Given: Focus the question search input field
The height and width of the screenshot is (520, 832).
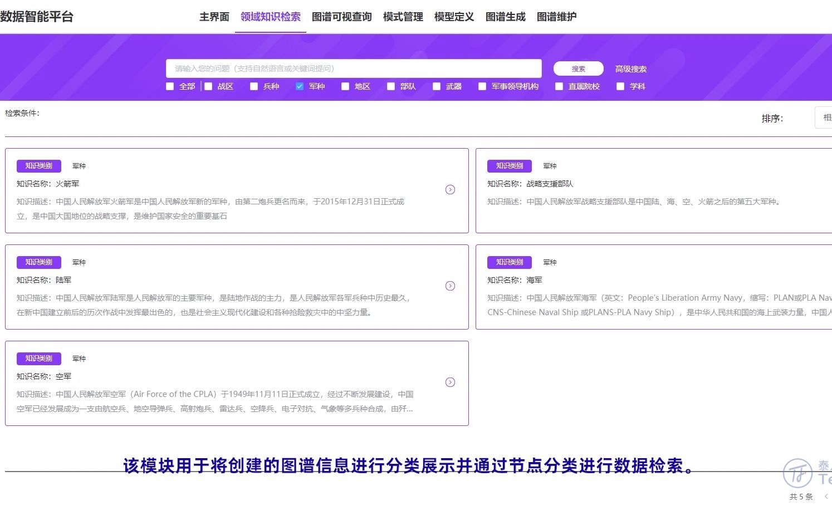Looking at the screenshot, I should tap(354, 68).
